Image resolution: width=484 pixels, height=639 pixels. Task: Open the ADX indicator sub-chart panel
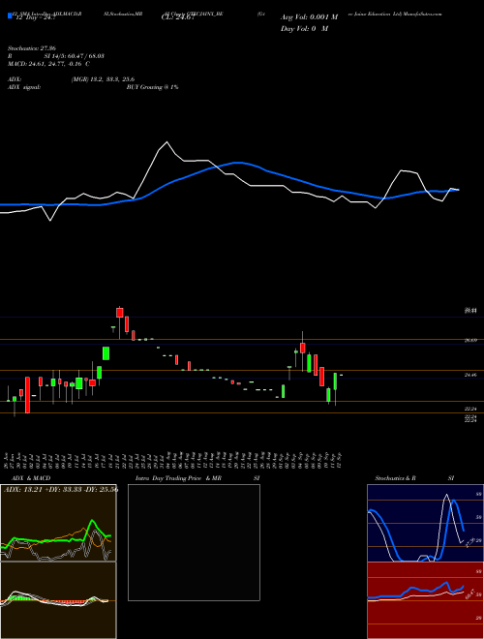pyautogui.click(x=58, y=523)
